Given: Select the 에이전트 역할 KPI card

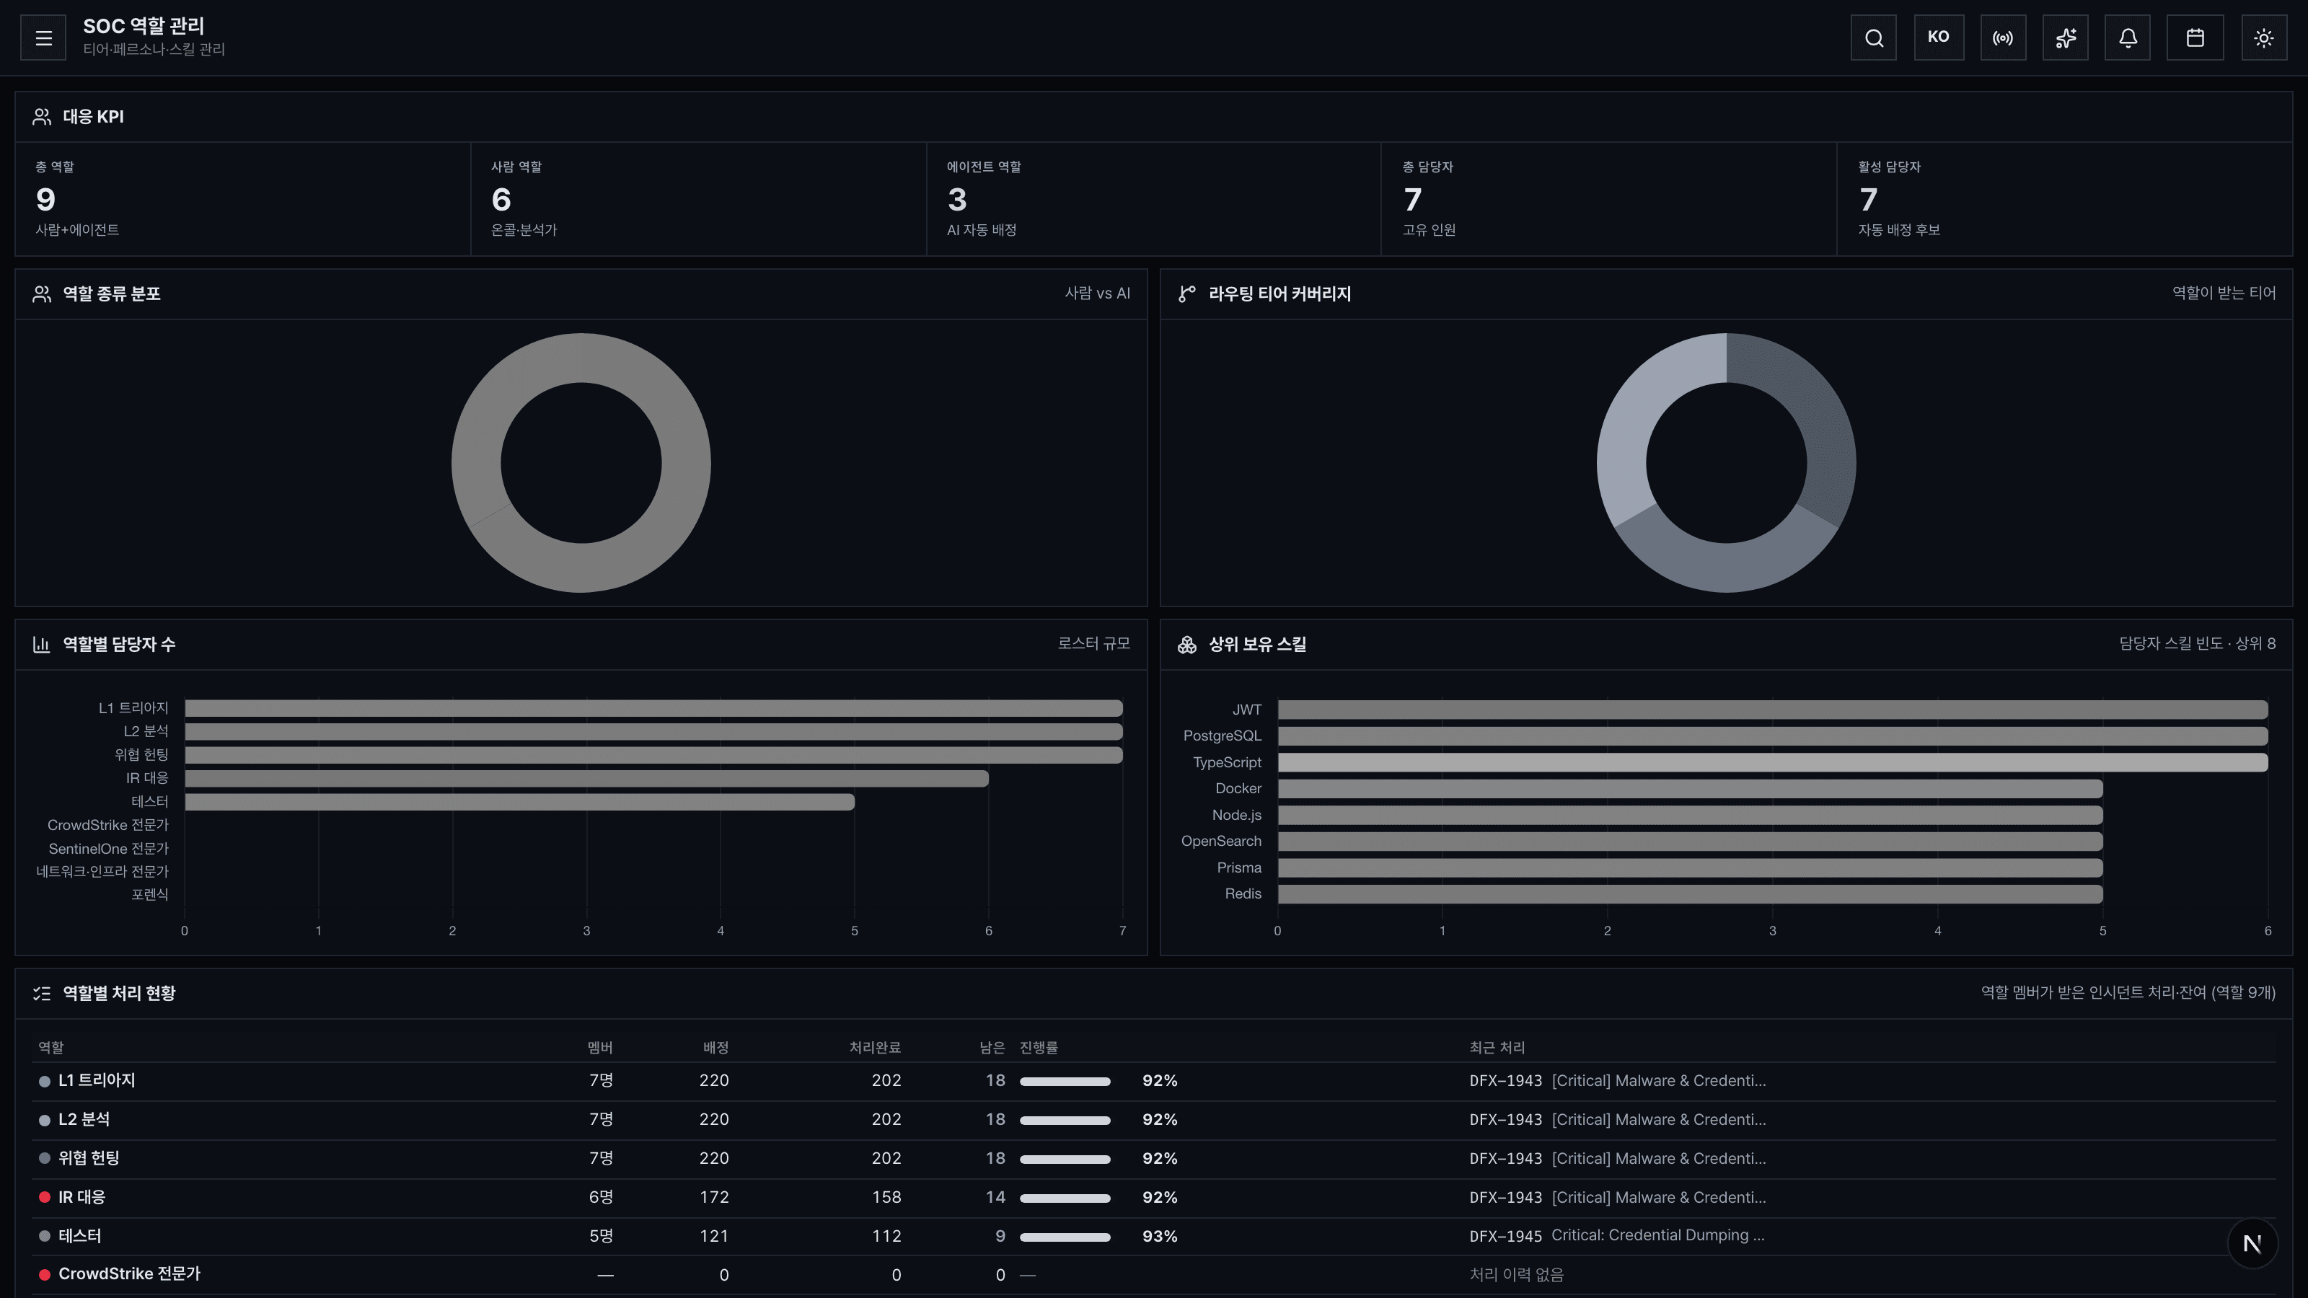Looking at the screenshot, I should (x=1153, y=199).
